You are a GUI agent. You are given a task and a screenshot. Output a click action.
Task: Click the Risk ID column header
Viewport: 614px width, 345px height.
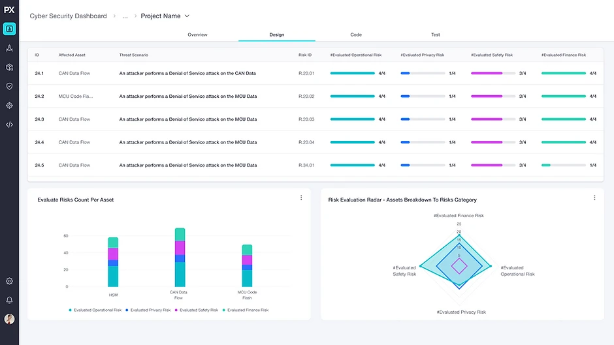click(305, 55)
